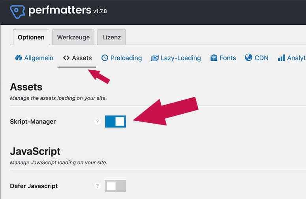
Task: Open the CDN settings section
Action: tap(257, 58)
